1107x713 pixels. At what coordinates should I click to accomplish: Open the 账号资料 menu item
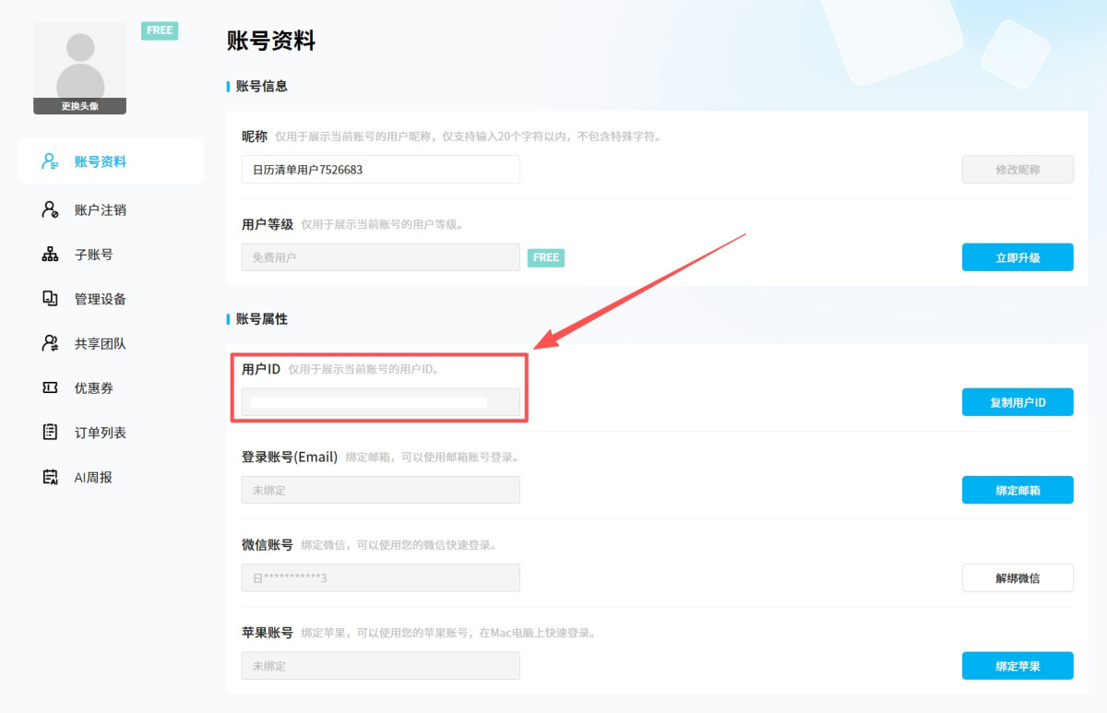101,161
